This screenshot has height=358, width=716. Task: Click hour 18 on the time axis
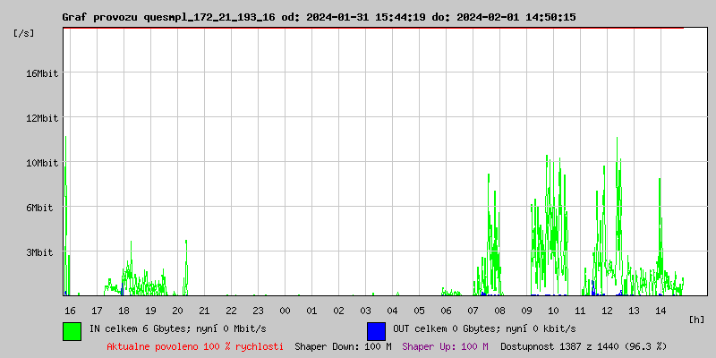[124, 311]
